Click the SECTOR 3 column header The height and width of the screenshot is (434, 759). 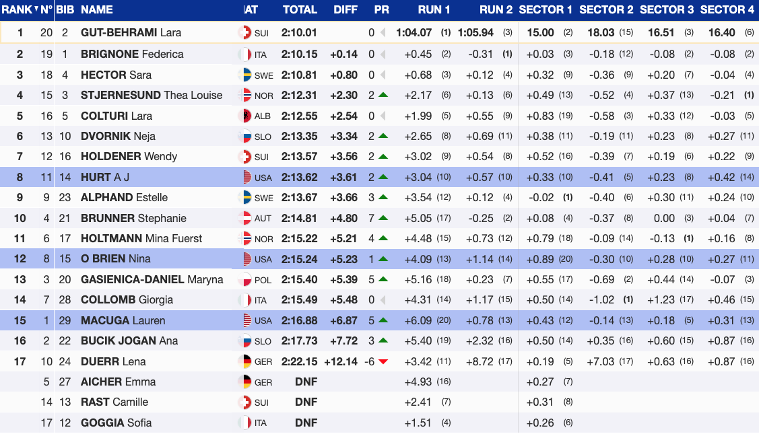[666, 9]
